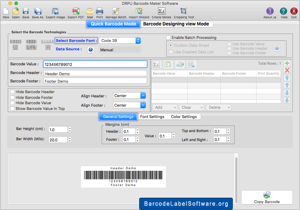Select the first linear barcode technology icon
The height and width of the screenshot is (210, 300).
[x=16, y=45]
